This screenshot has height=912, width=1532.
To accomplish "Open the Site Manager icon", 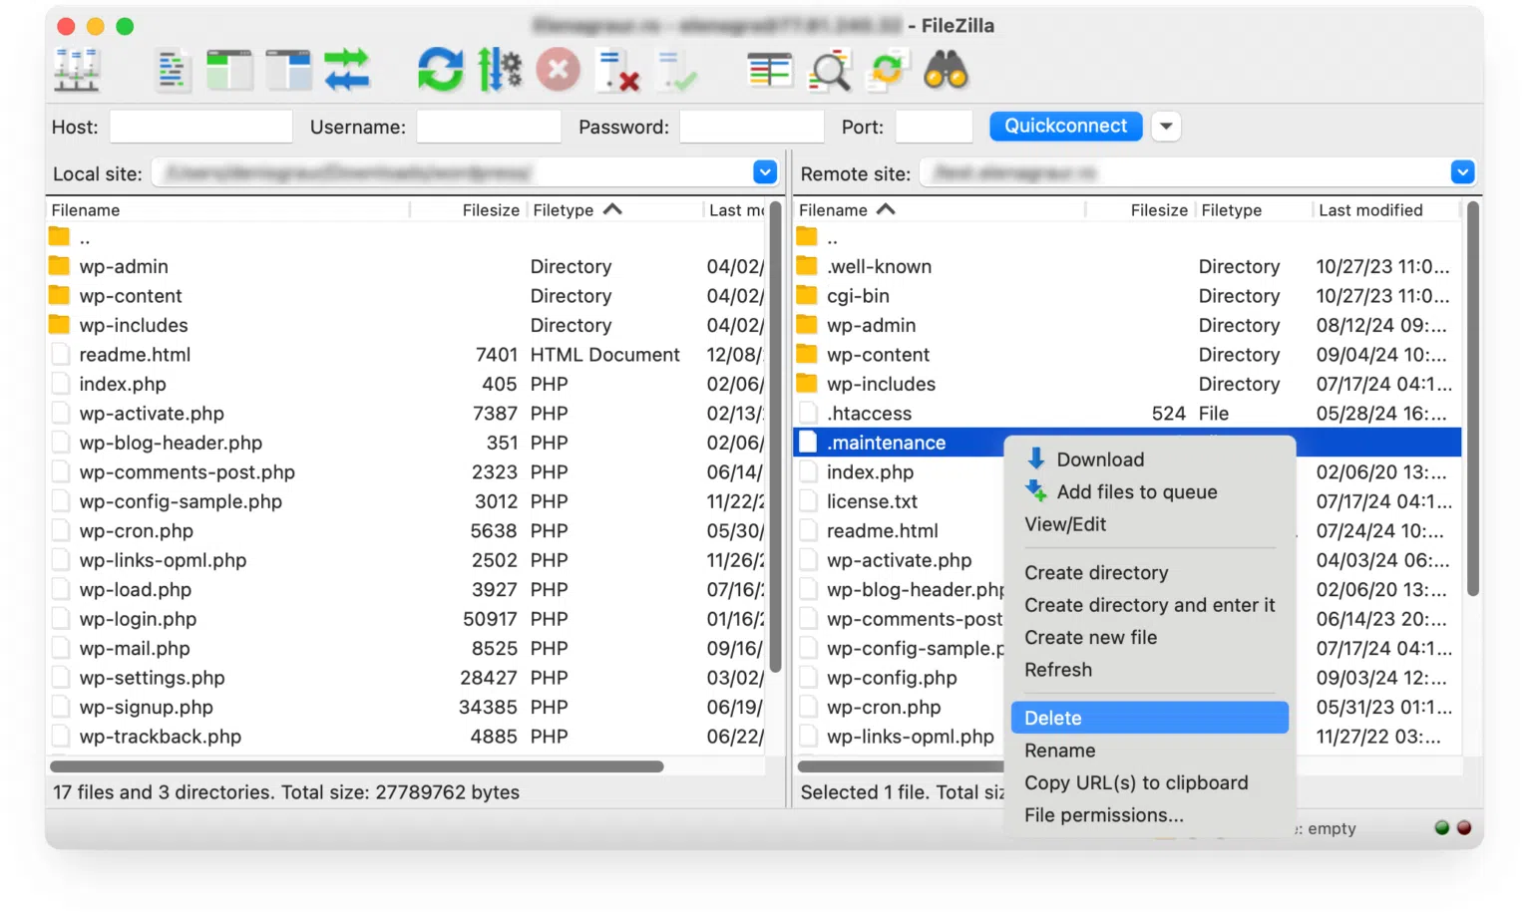I will pos(77,71).
